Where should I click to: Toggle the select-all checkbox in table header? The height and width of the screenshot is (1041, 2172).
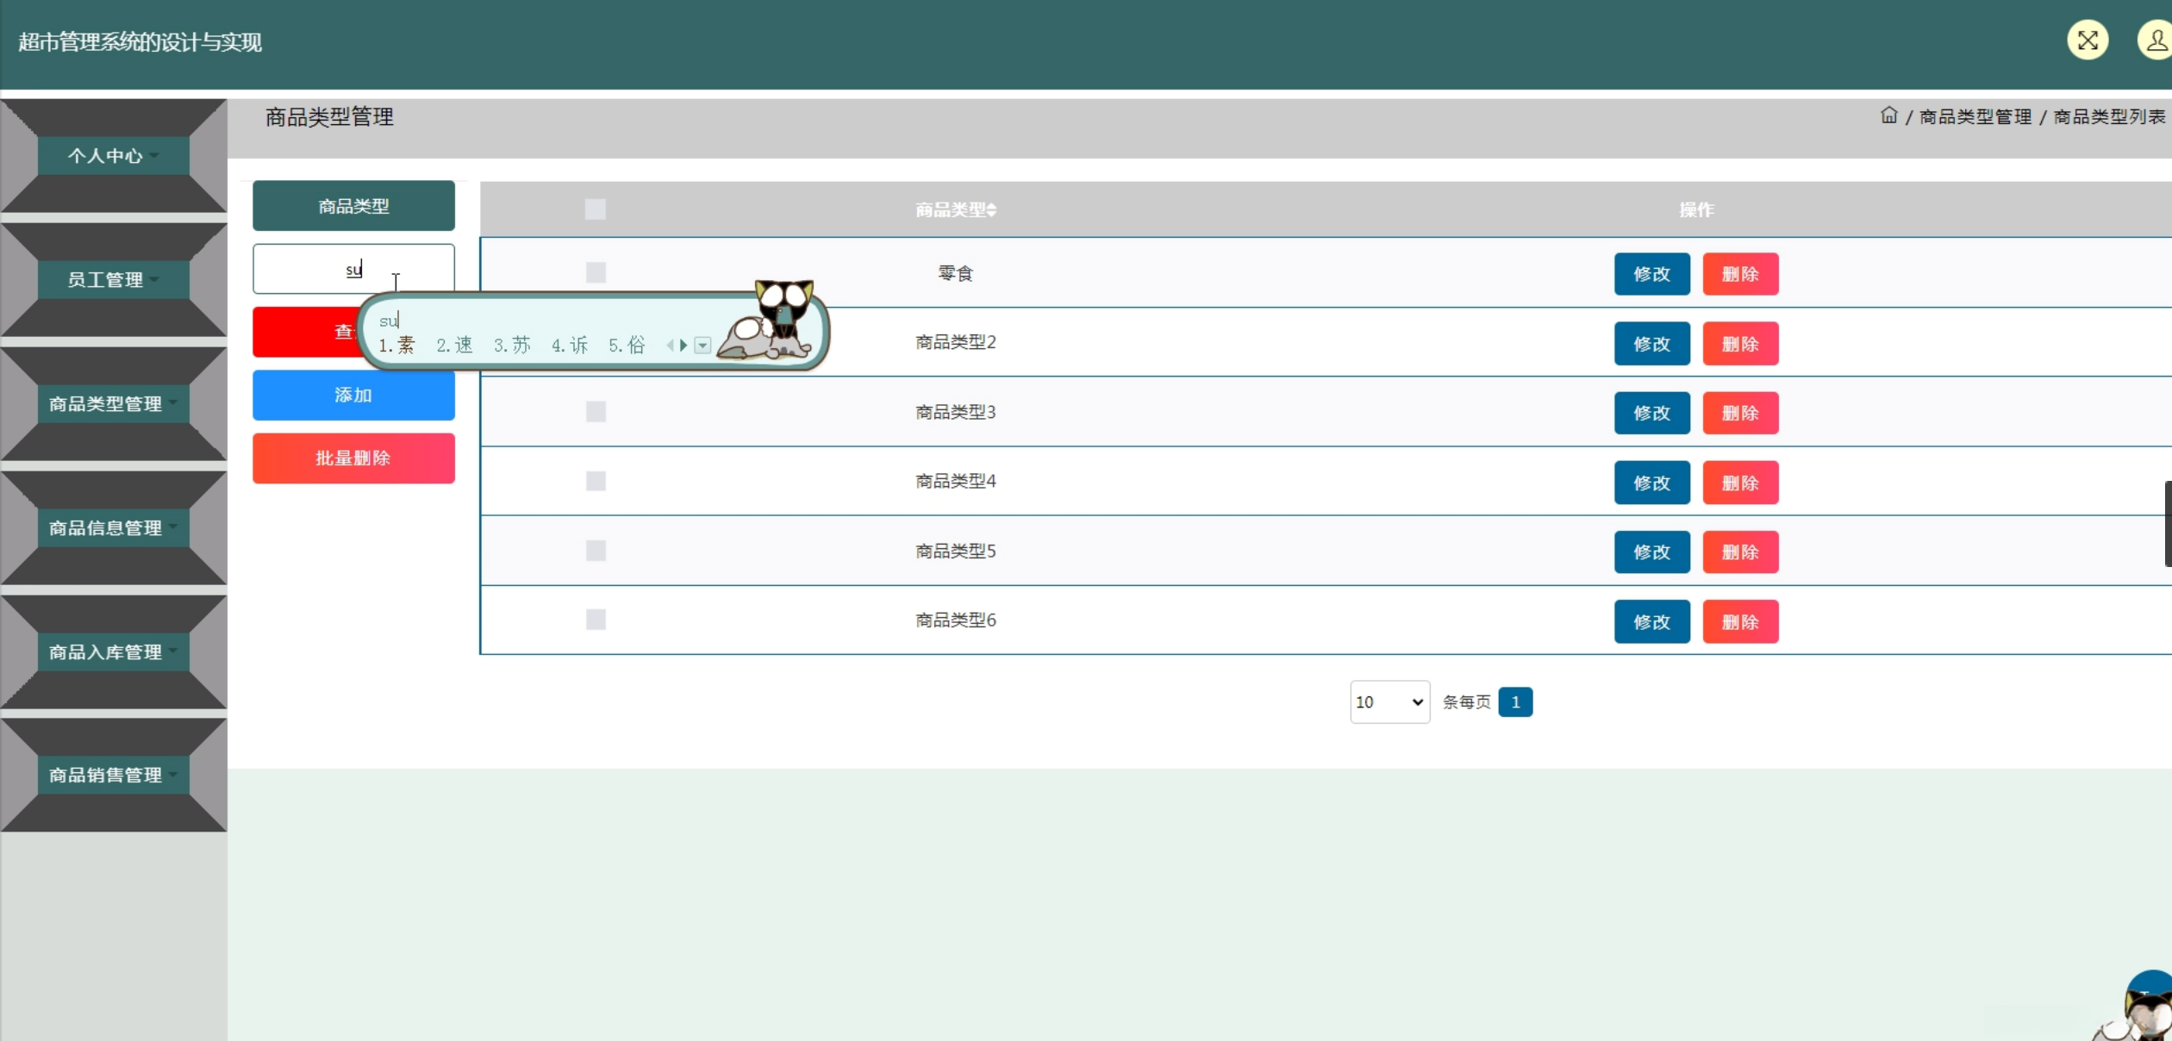click(x=595, y=209)
